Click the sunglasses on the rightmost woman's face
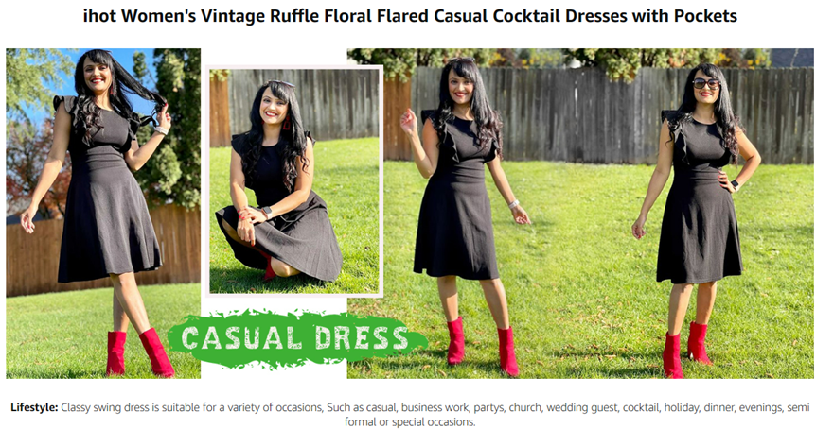 [x=706, y=83]
